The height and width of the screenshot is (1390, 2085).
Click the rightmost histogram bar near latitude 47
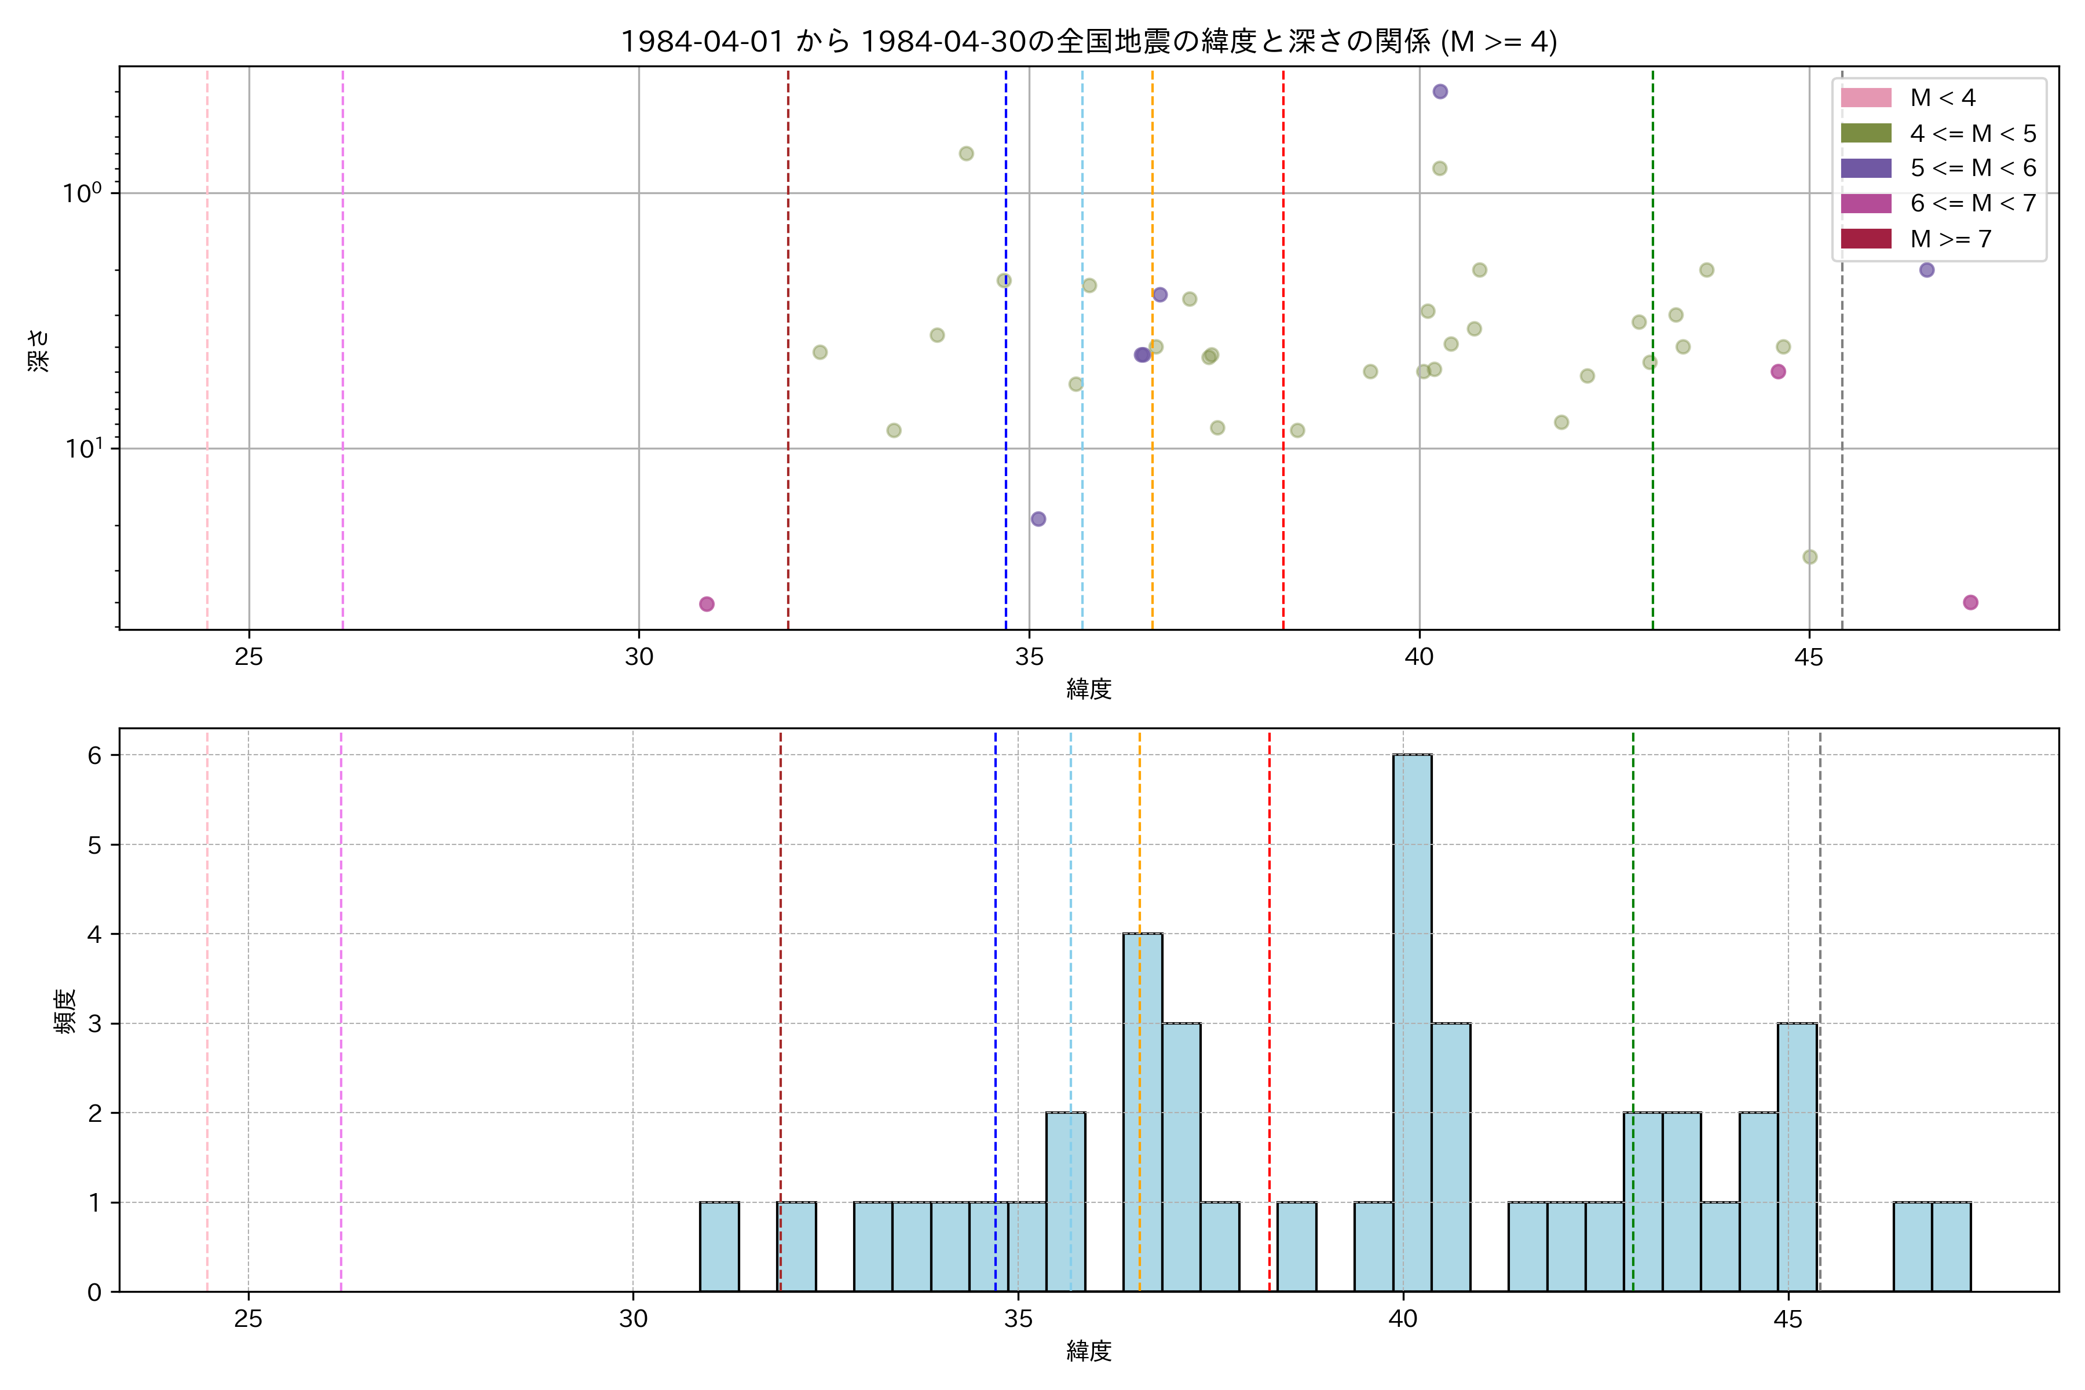pos(1951,1246)
